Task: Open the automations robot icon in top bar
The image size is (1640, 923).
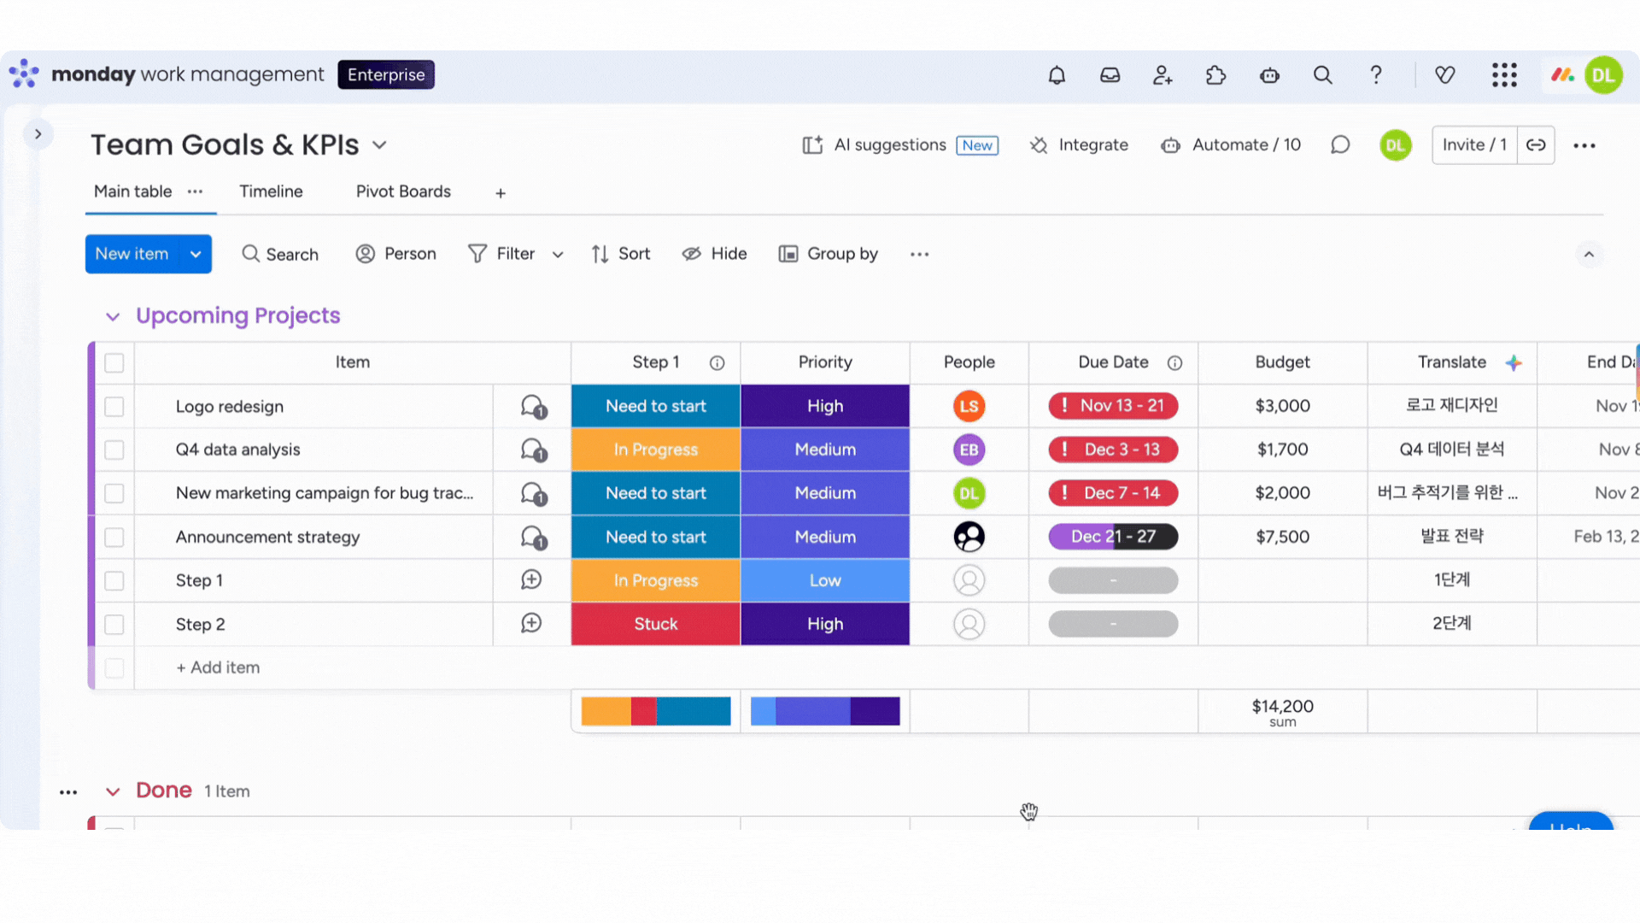Action: [1269, 75]
